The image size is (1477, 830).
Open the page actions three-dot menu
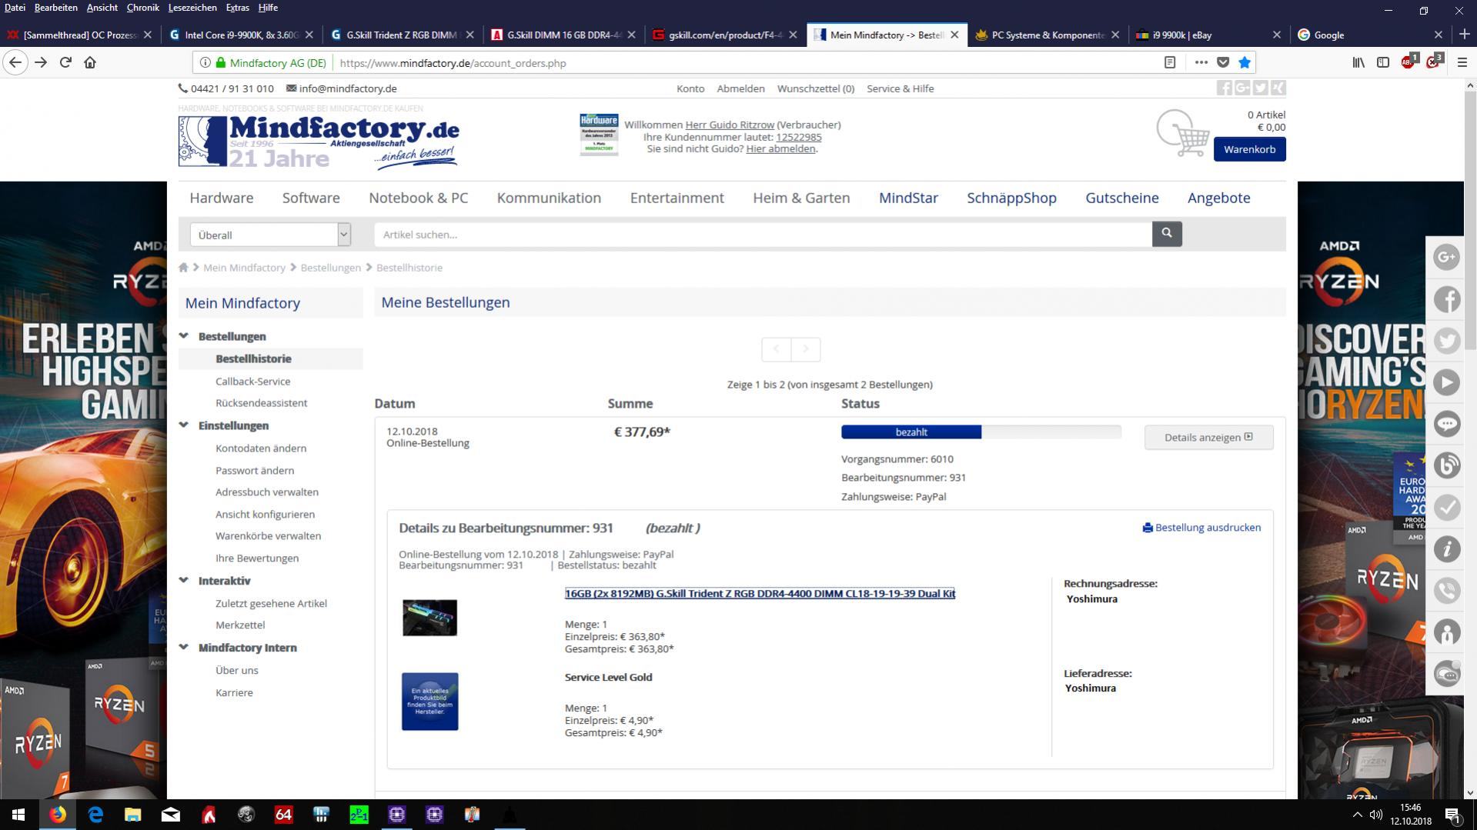pos(1201,62)
